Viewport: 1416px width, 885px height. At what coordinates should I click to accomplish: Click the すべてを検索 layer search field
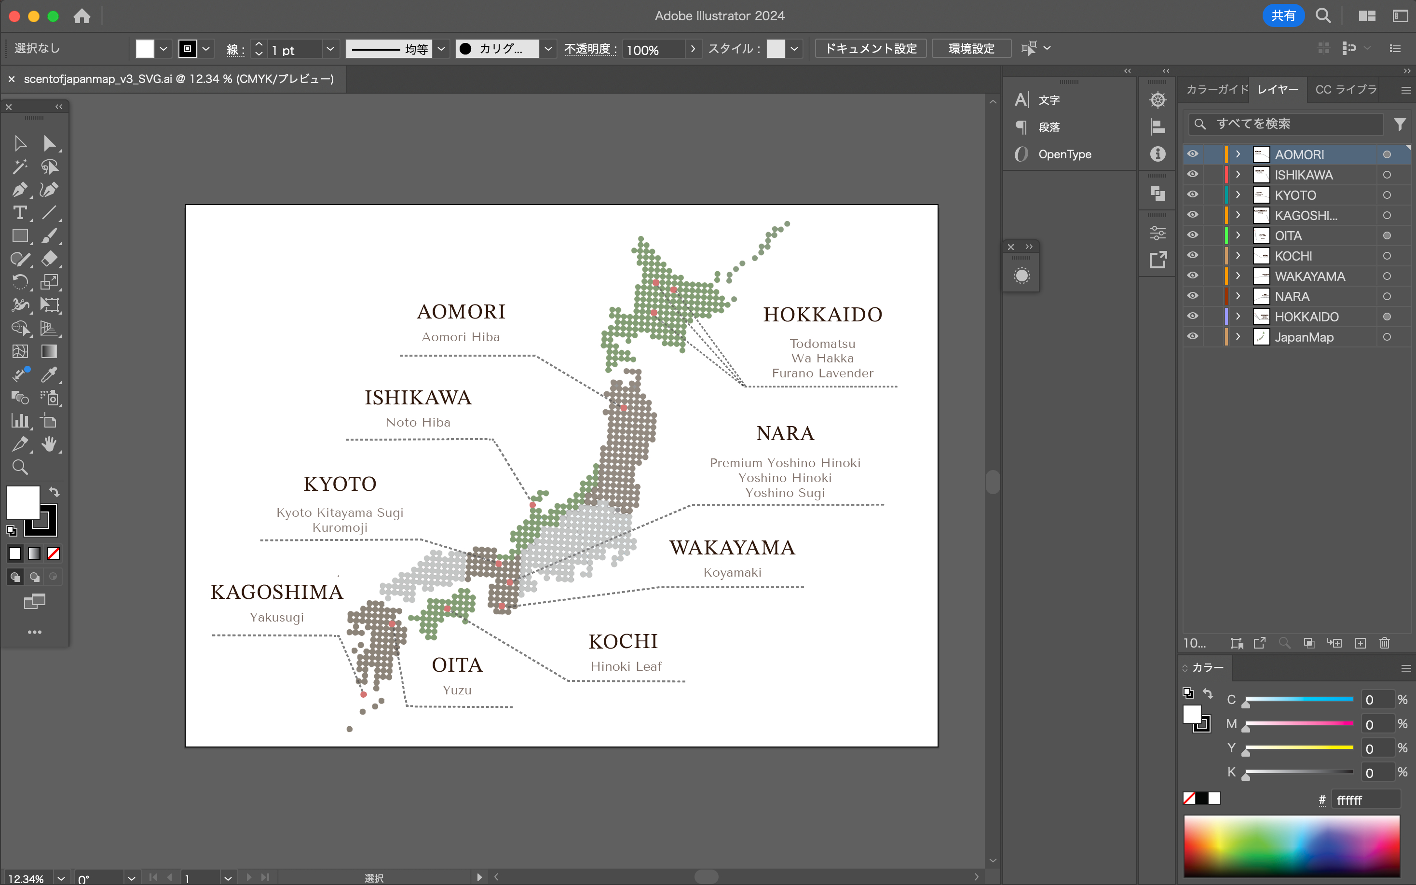[x=1286, y=124]
